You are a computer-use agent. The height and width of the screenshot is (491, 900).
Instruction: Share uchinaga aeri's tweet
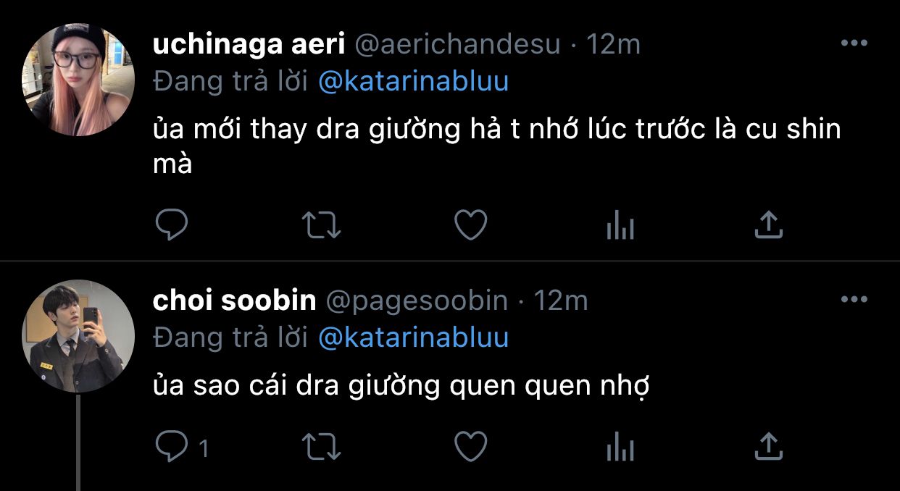click(769, 226)
